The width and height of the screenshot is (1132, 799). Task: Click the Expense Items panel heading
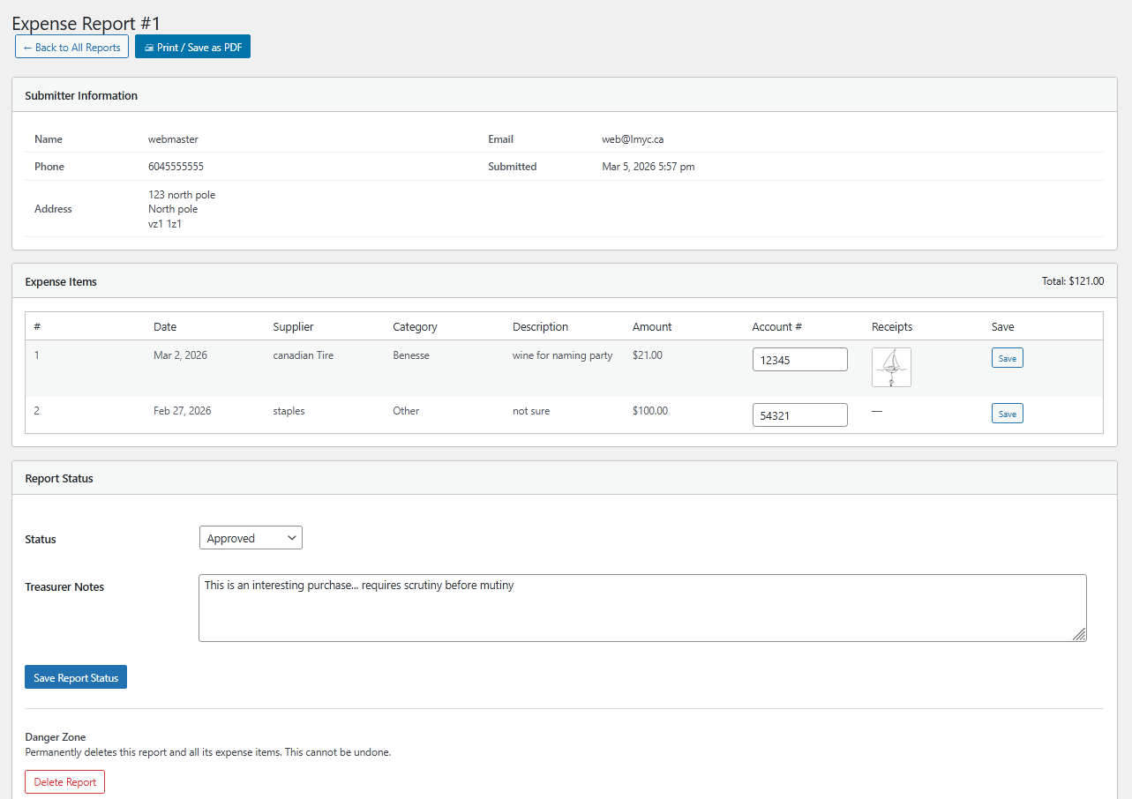coord(61,282)
